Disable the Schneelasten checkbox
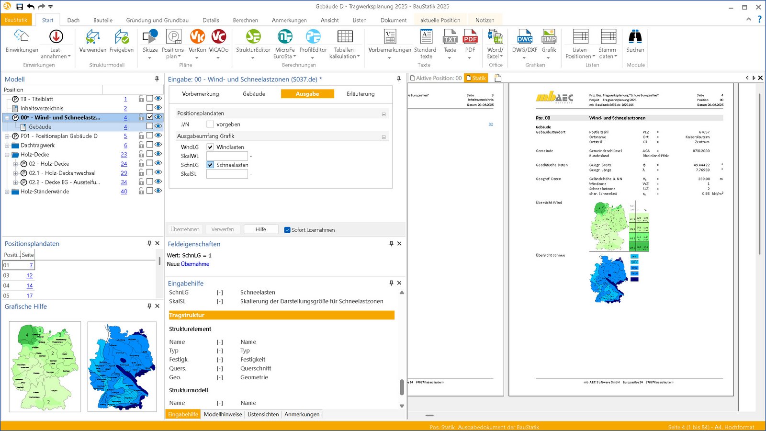This screenshot has width=766, height=431. pos(210,165)
